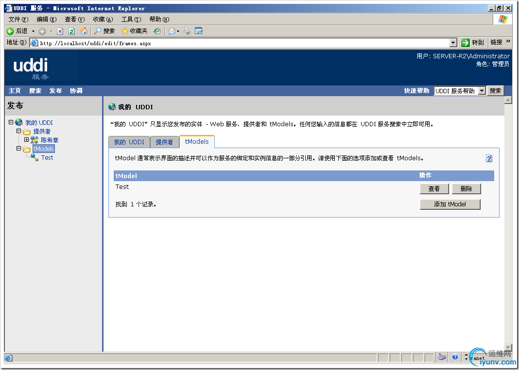Select the tModels tab

197,141
